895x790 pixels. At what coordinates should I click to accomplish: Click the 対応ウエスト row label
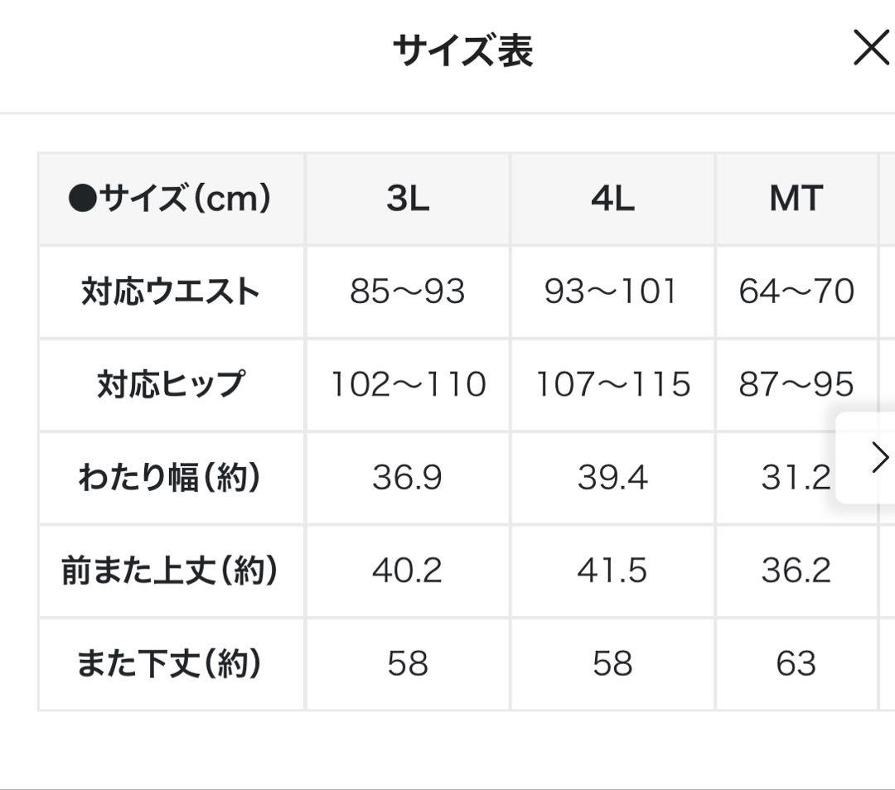(171, 291)
